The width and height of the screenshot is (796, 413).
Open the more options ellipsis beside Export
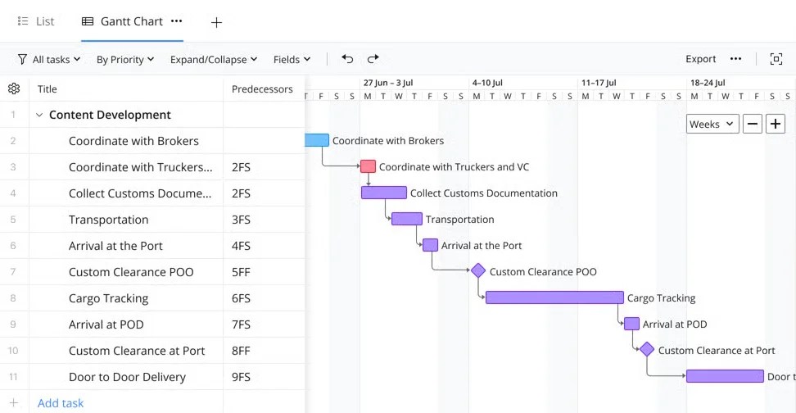735,59
